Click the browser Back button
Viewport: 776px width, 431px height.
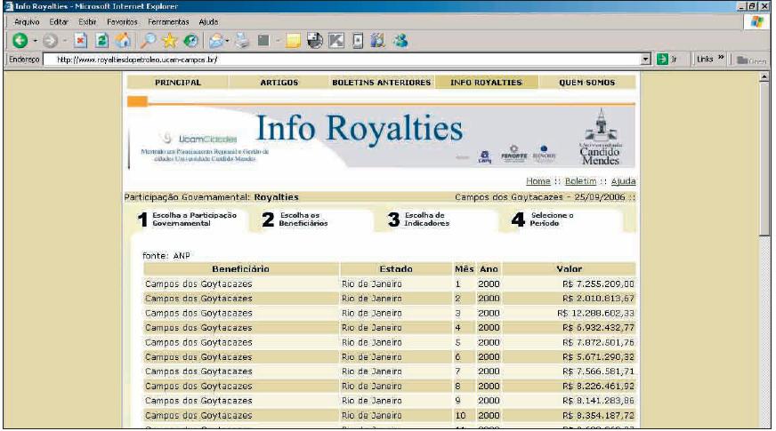tap(19, 40)
